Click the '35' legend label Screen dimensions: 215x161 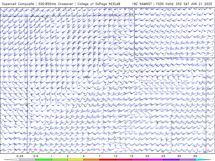click(x=195, y=156)
